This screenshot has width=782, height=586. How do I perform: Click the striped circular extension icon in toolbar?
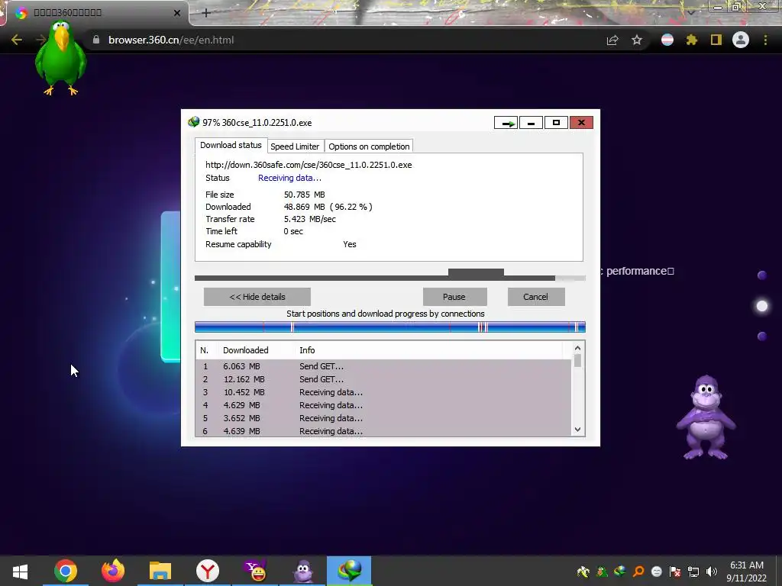click(x=667, y=40)
